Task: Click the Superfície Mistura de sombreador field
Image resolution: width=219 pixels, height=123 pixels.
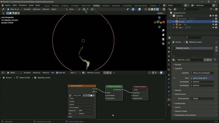Action: tap(202, 73)
